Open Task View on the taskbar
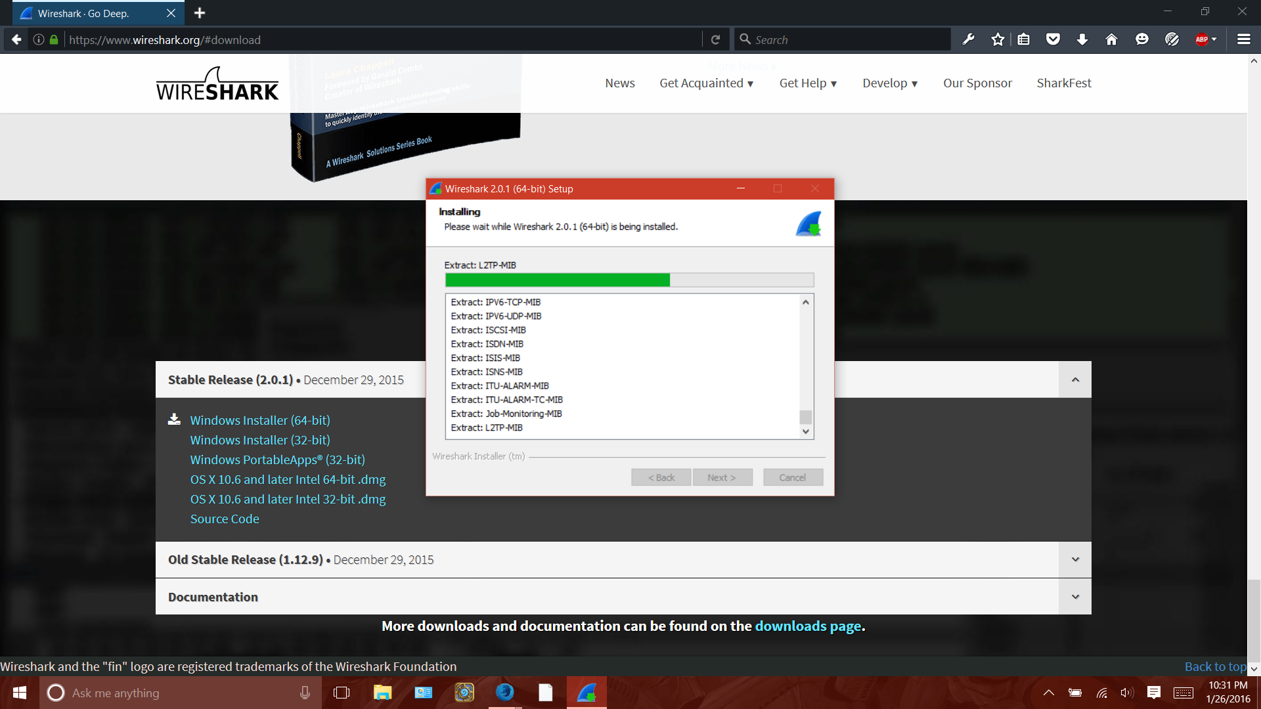The height and width of the screenshot is (709, 1261). 342,693
